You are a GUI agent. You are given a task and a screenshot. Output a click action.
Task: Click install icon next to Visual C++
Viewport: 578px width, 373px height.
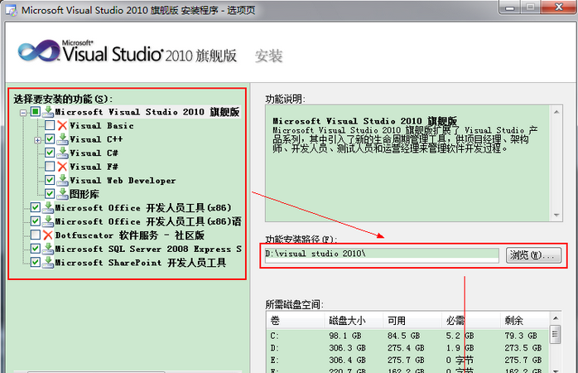coord(63,139)
